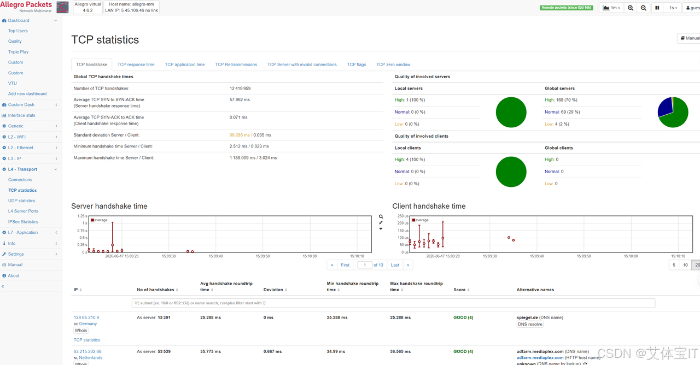Go to previous page with « button

tap(331, 265)
